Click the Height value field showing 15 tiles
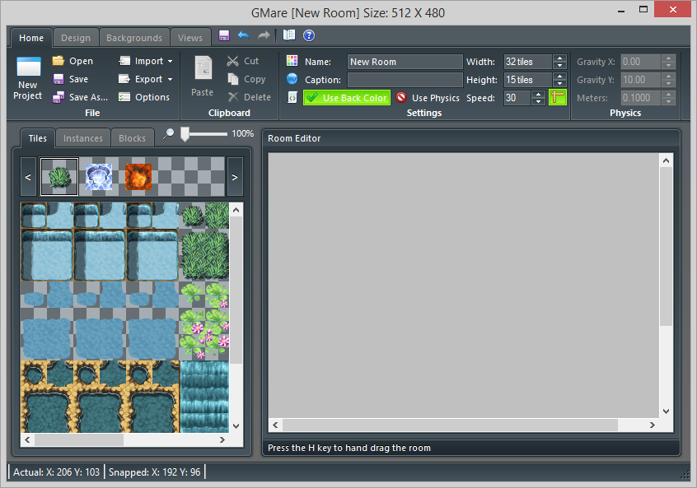The height and width of the screenshot is (488, 697). 529,80
